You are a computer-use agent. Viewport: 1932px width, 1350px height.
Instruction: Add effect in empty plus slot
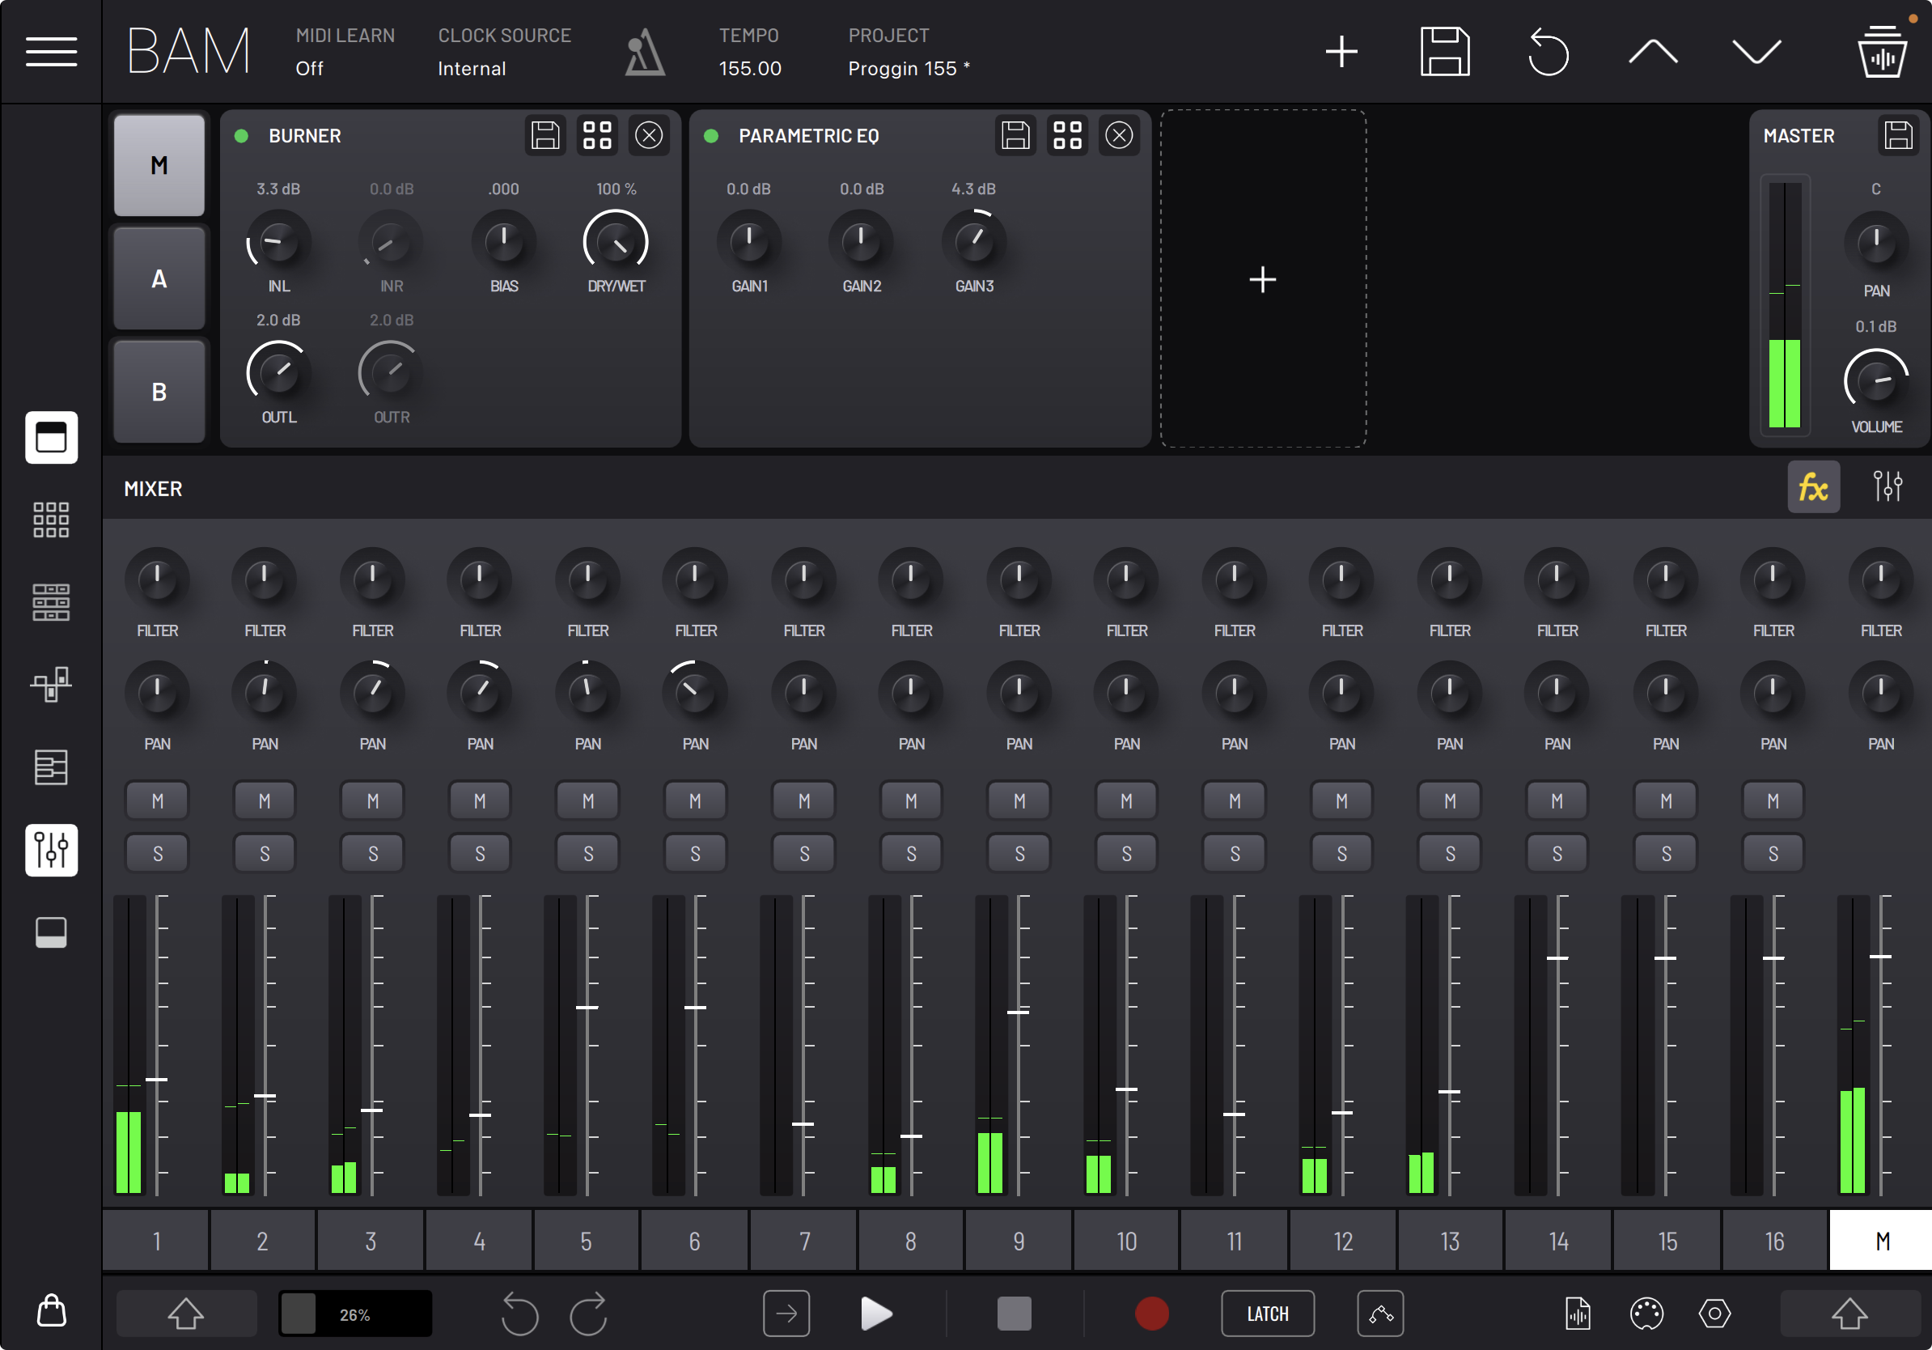click(x=1262, y=278)
